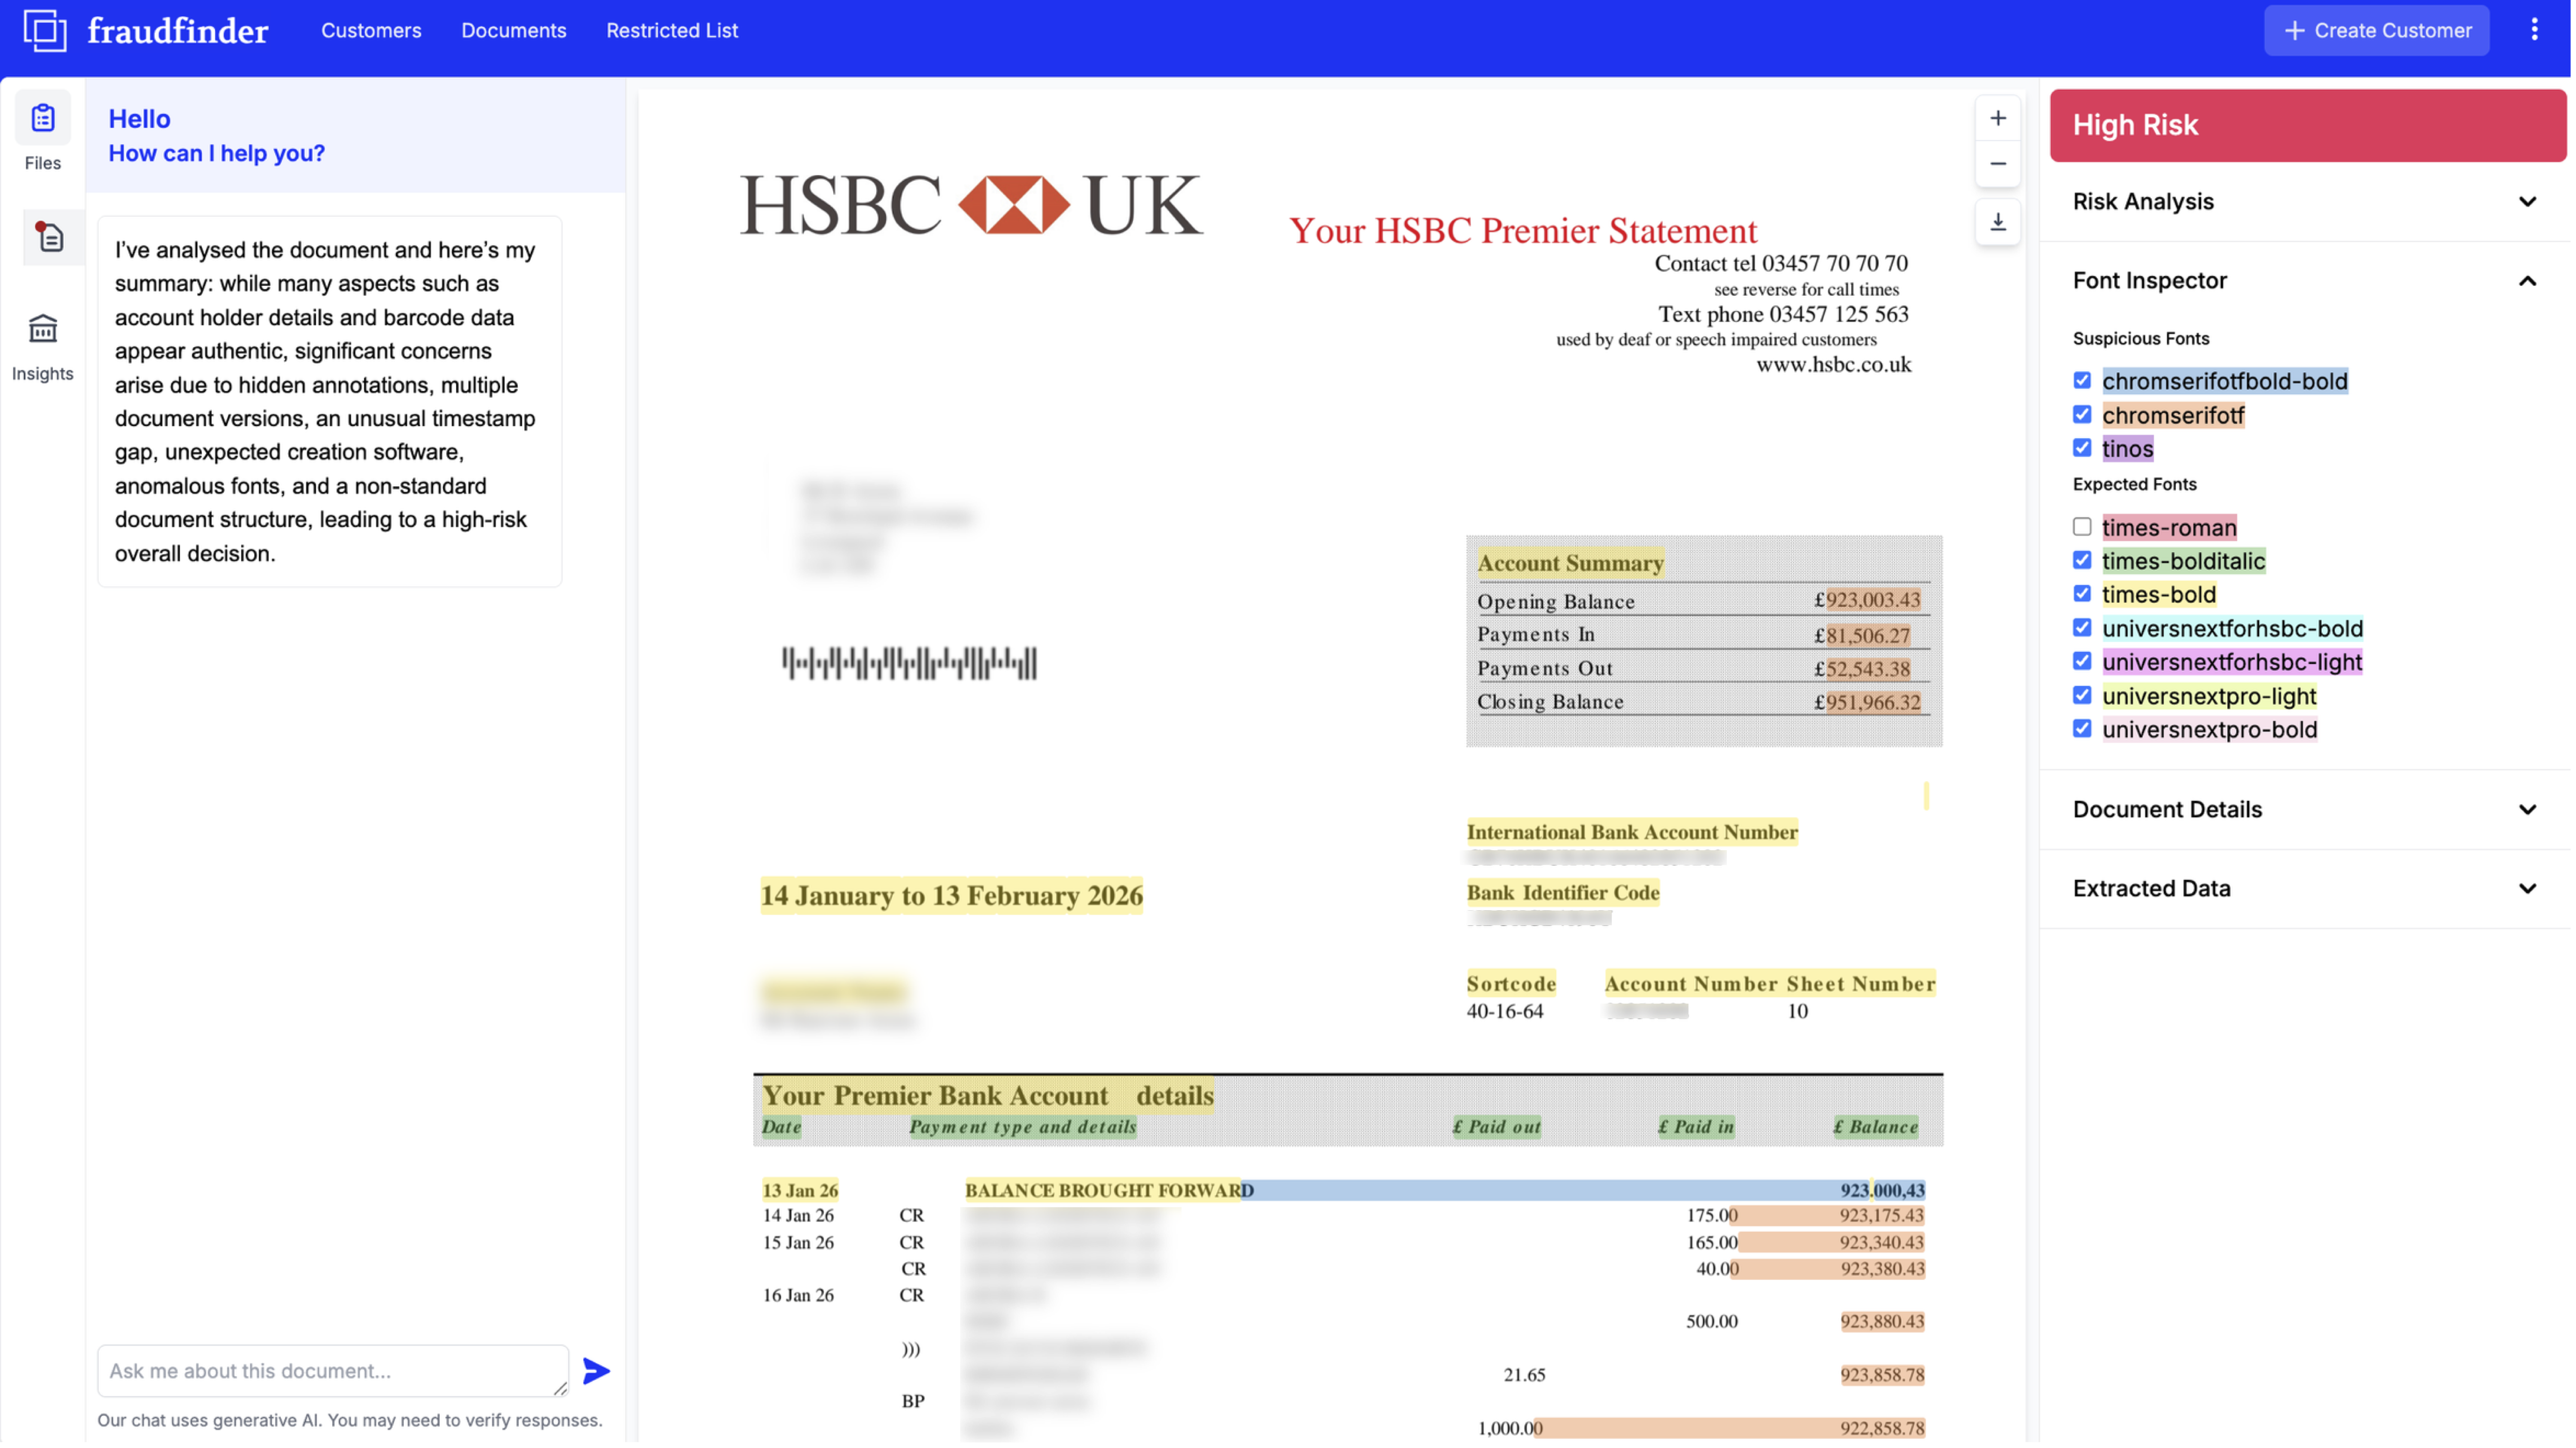
Task: Click the Your HSBC Premier Statement title
Action: (1522, 231)
